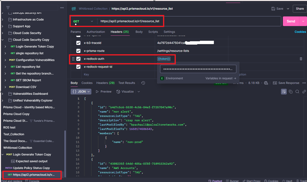
Task: Toggle the x-prisma-route header checkbox
Action: 78,51
